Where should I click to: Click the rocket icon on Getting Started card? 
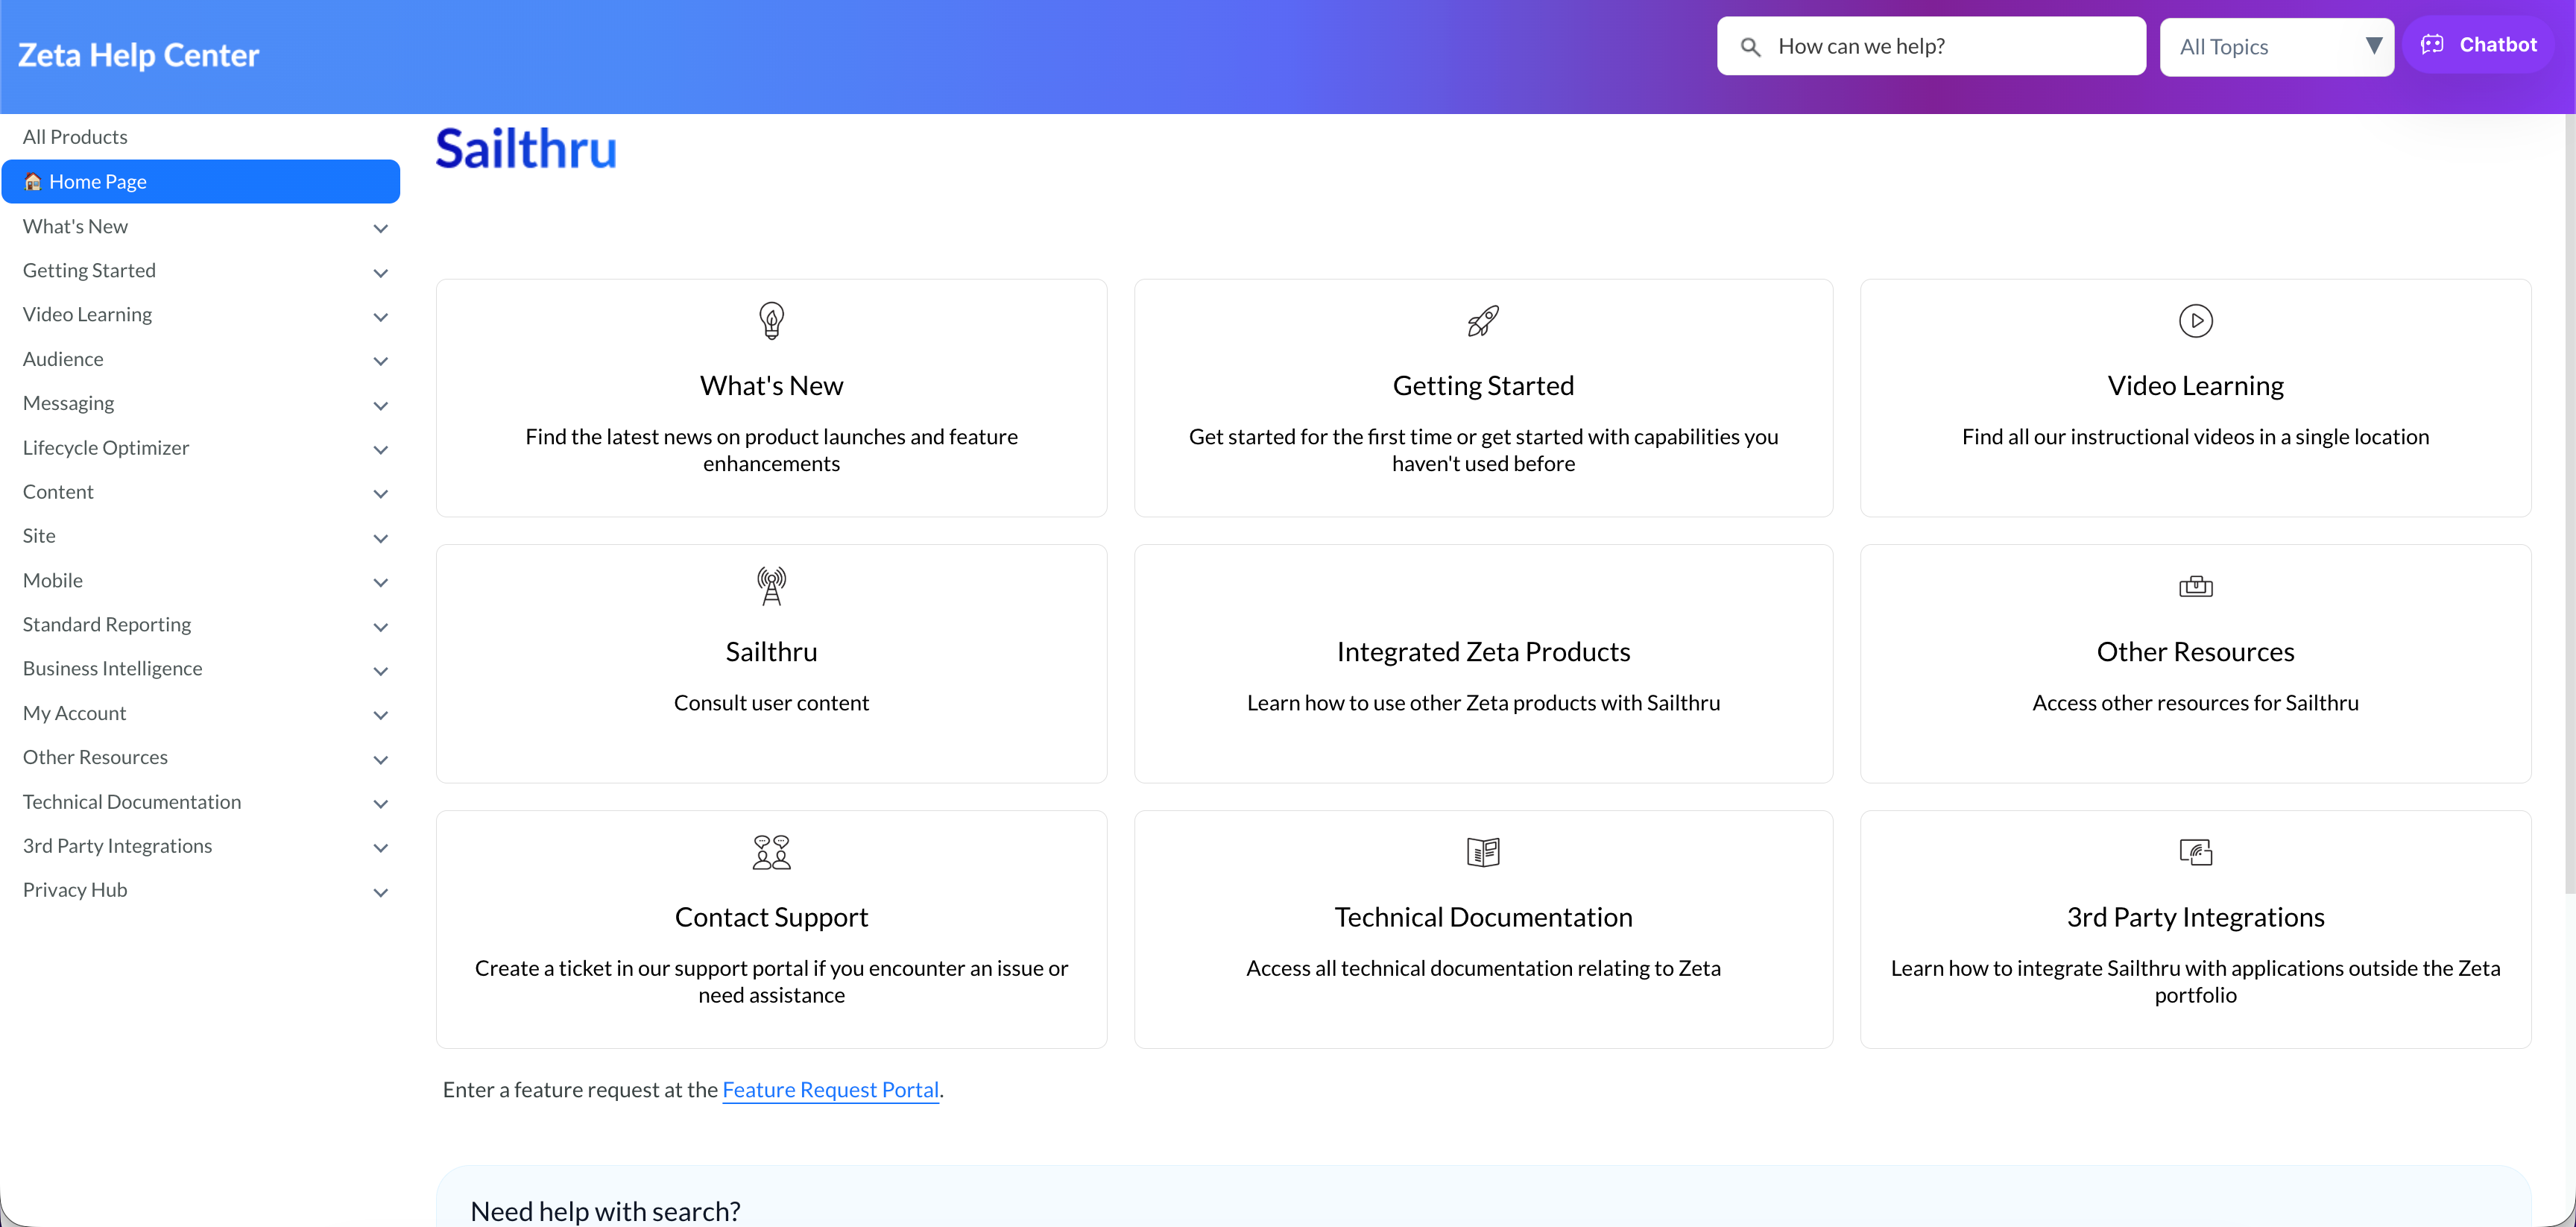1483,321
